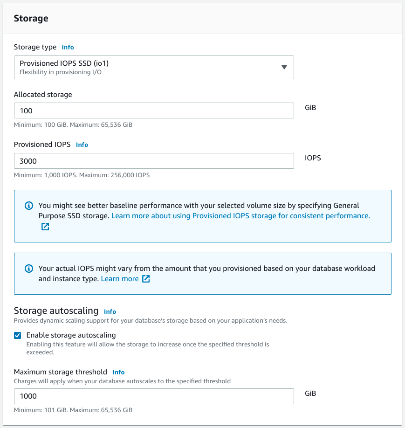Viewport: 405px width, 428px height.
Task: Toggle the Enable storage autoscaling checkbox
Action: click(18, 335)
